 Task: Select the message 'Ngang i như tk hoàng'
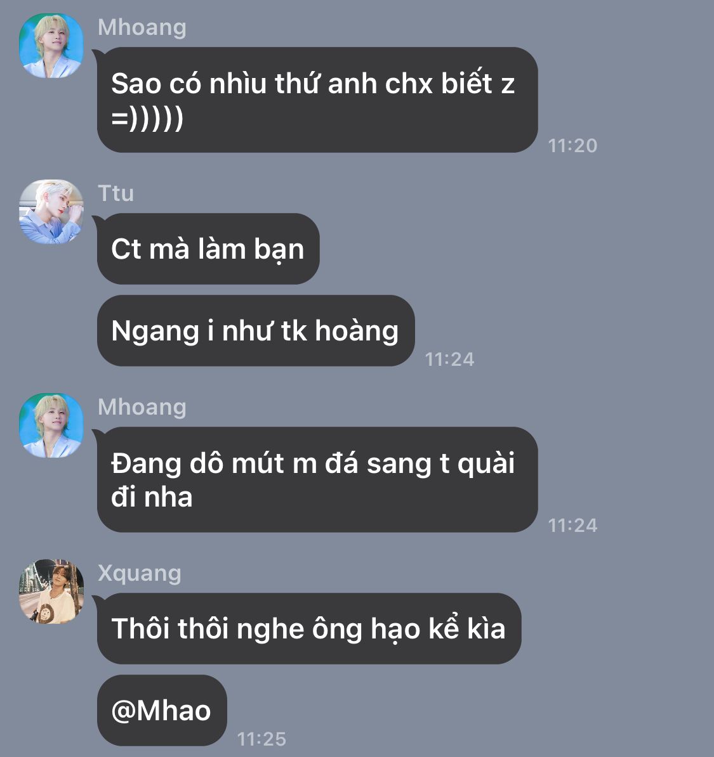pos(256,331)
